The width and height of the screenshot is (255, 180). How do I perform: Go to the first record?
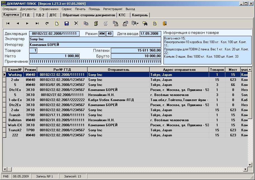(8, 24)
